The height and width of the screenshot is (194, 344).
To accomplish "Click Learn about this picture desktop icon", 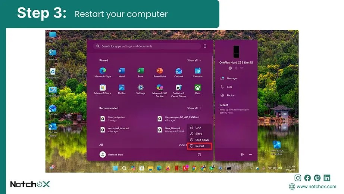I will tap(277, 148).
